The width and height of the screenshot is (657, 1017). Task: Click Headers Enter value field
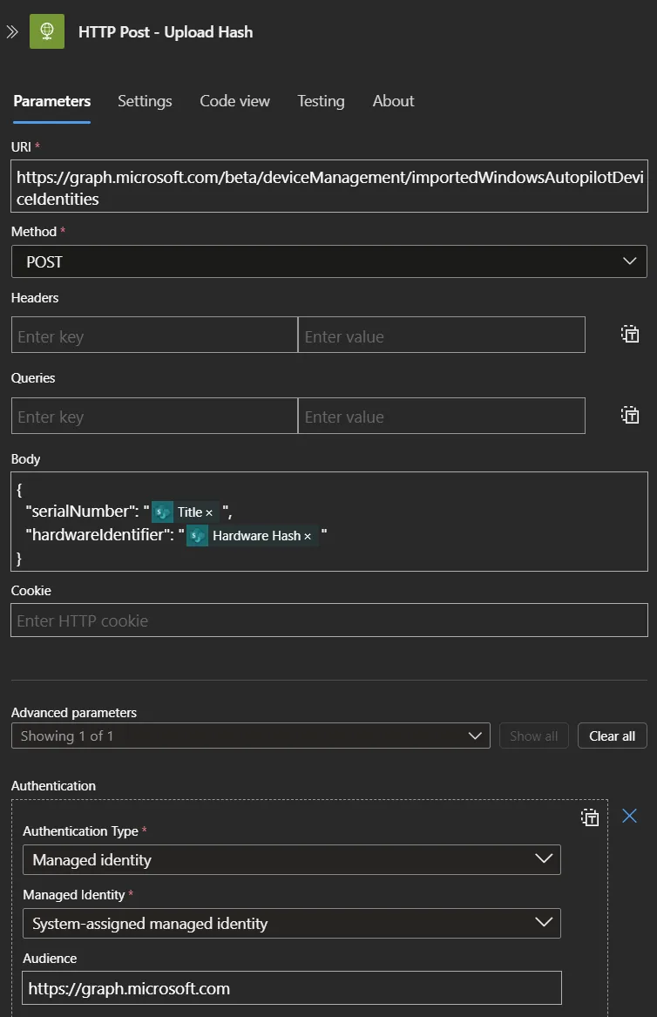click(x=442, y=335)
